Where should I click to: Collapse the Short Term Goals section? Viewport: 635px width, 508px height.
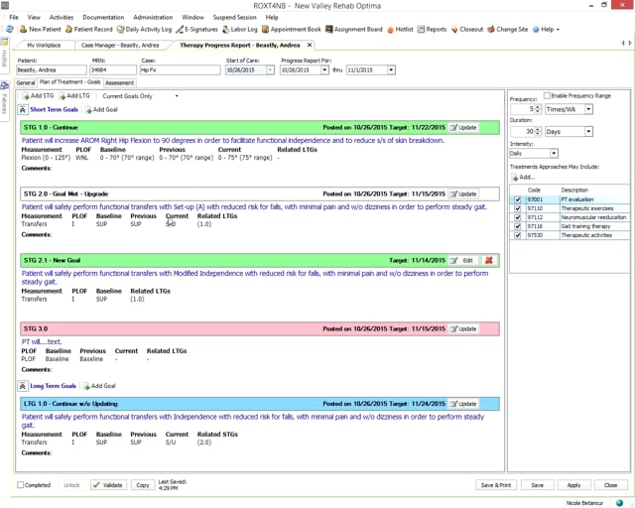(x=23, y=109)
